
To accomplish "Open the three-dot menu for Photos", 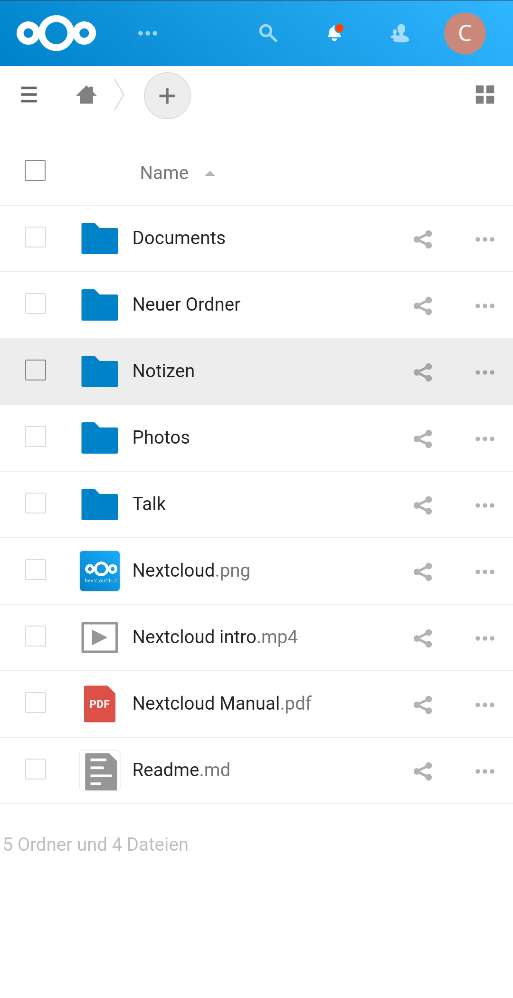I will (x=484, y=438).
